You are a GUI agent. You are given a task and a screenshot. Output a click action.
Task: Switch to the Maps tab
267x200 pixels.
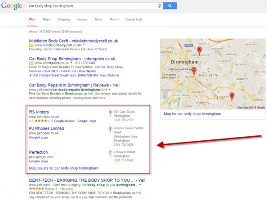pos(46,19)
